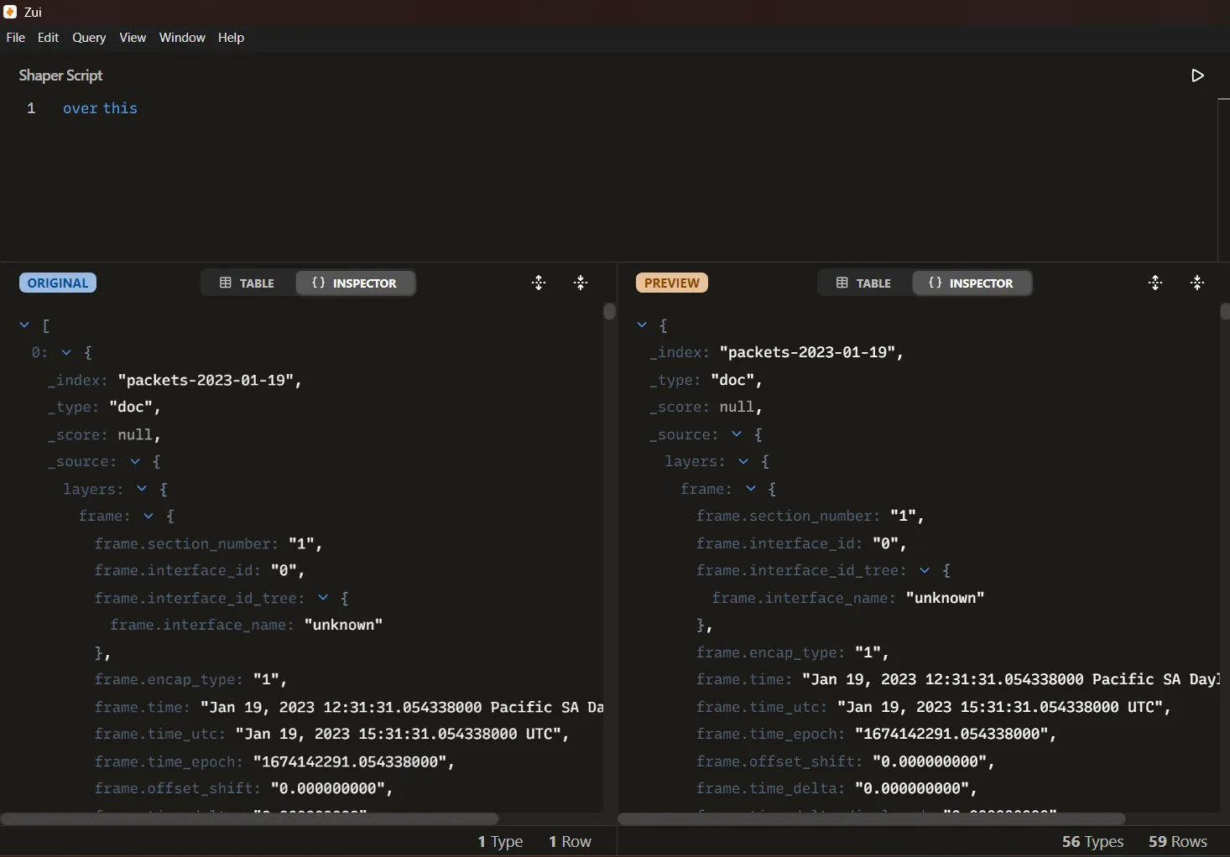Collapse all rows in the original results pane
The height and width of the screenshot is (857, 1230).
pos(581,283)
